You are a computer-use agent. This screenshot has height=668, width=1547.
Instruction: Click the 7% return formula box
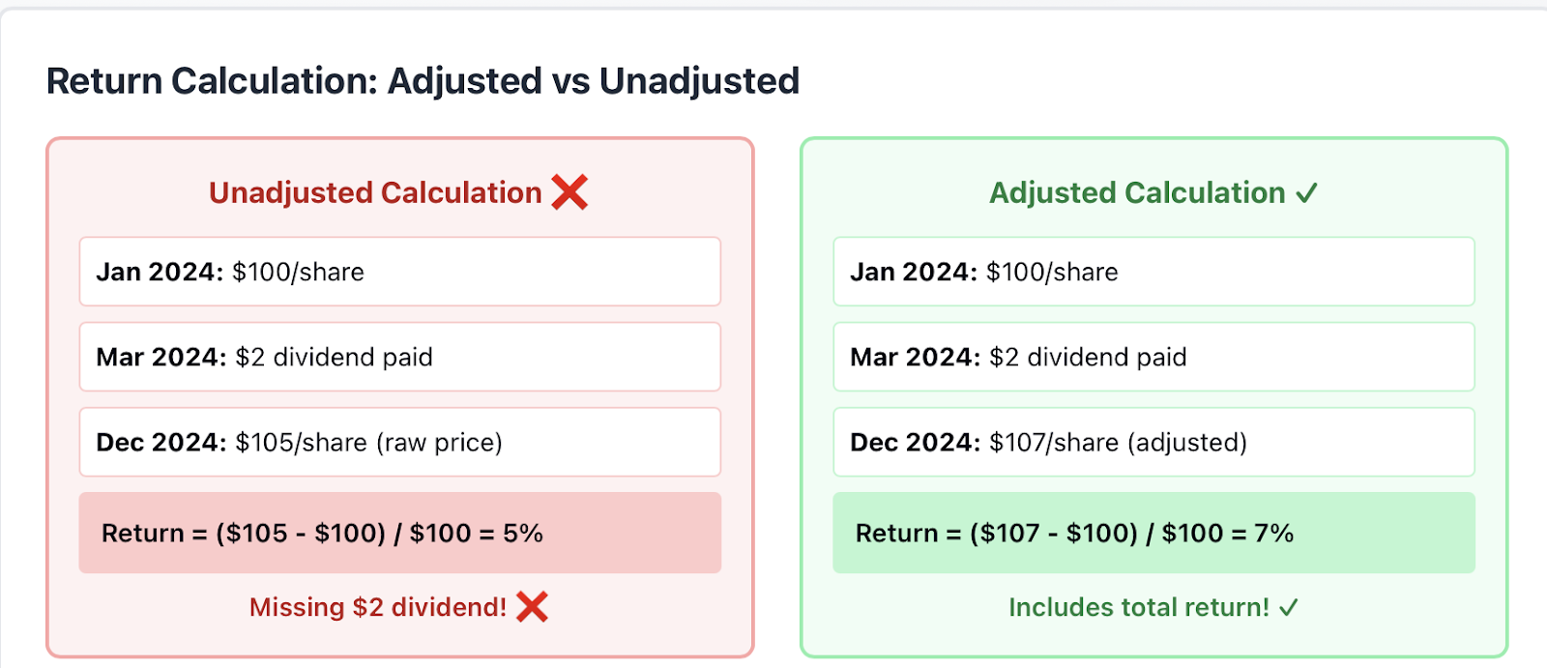1154,533
